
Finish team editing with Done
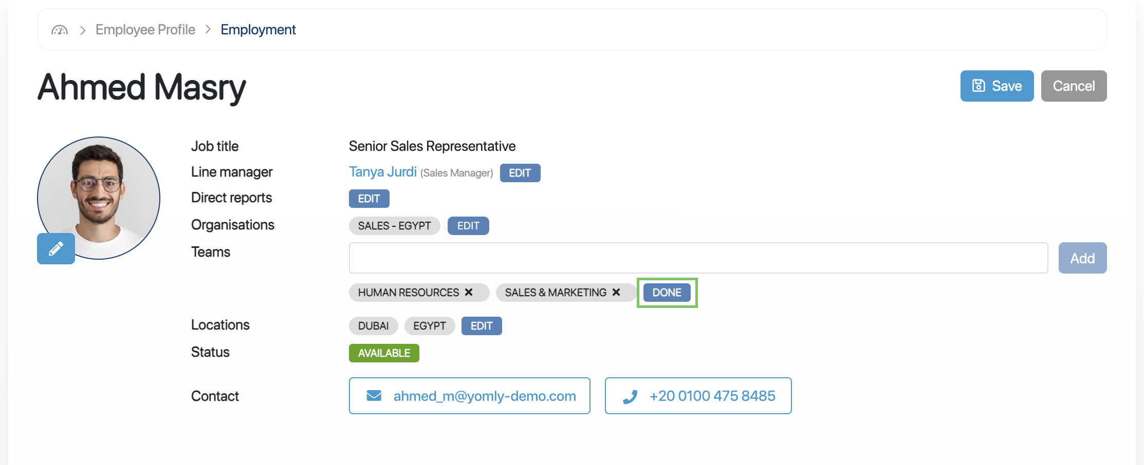pyautogui.click(x=667, y=293)
